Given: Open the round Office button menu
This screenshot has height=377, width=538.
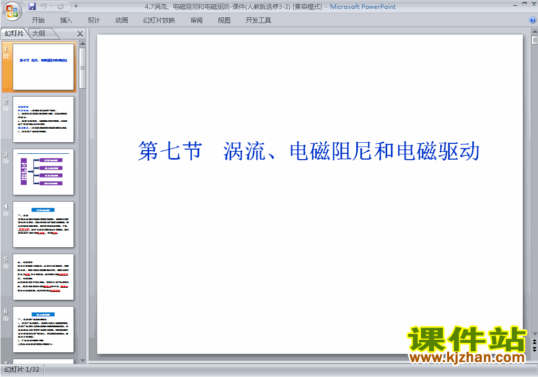Looking at the screenshot, I should (x=12, y=12).
